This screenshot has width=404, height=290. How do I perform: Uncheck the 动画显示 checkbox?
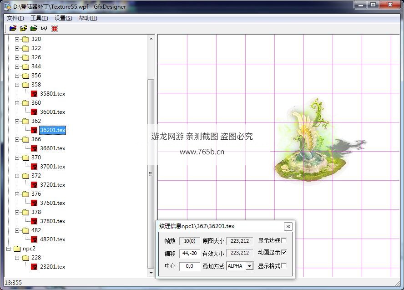(x=284, y=252)
